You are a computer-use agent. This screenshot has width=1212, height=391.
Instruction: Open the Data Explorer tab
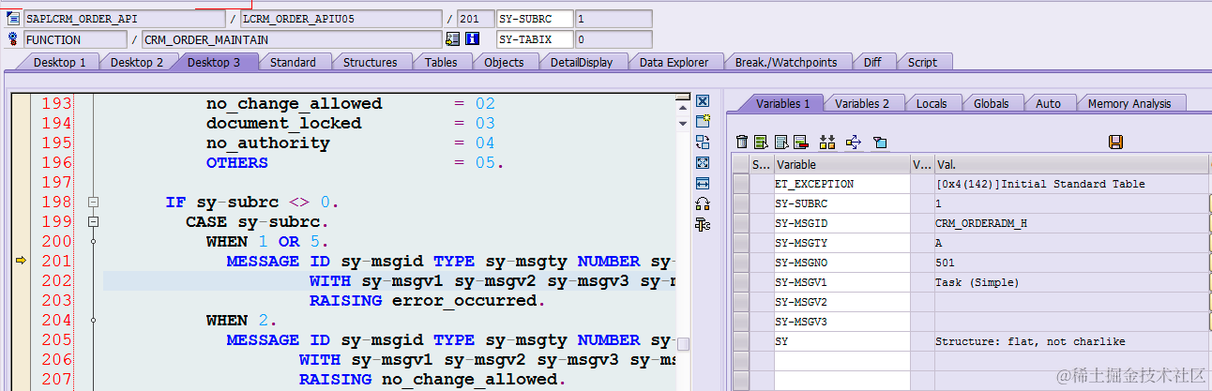[x=672, y=62]
